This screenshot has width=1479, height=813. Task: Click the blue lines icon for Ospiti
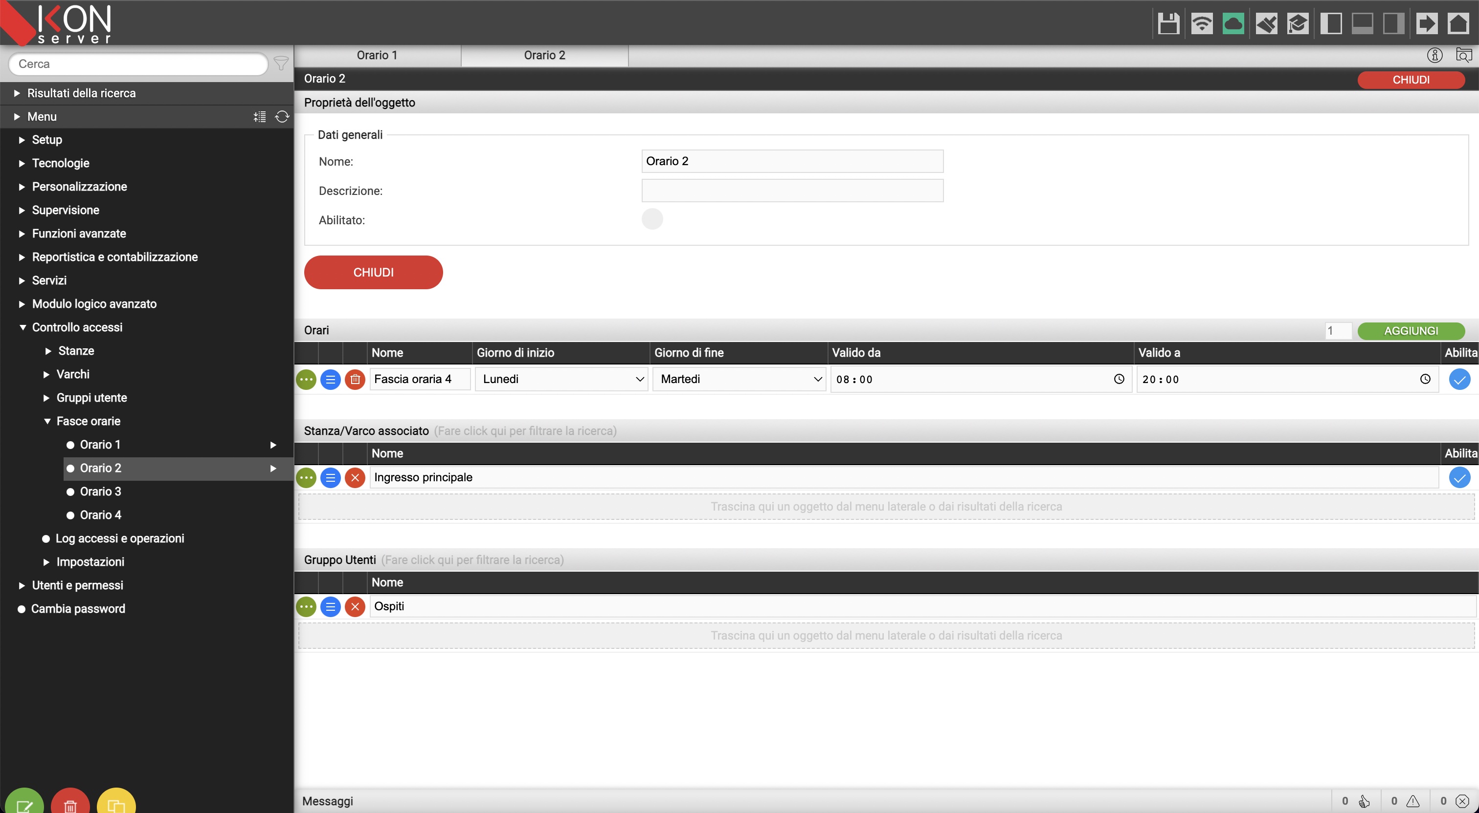[x=331, y=606]
